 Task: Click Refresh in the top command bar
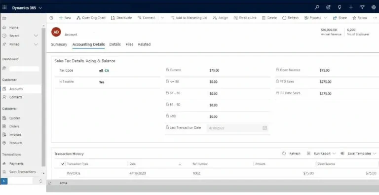(x=291, y=18)
